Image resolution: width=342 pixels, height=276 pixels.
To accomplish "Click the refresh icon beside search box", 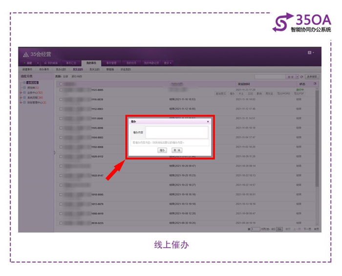I will tap(302, 77).
